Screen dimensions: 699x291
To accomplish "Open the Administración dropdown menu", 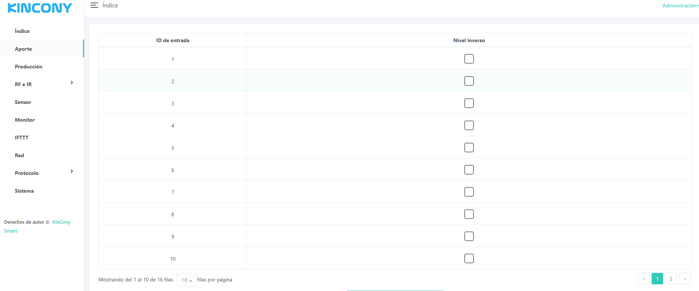I will point(680,6).
